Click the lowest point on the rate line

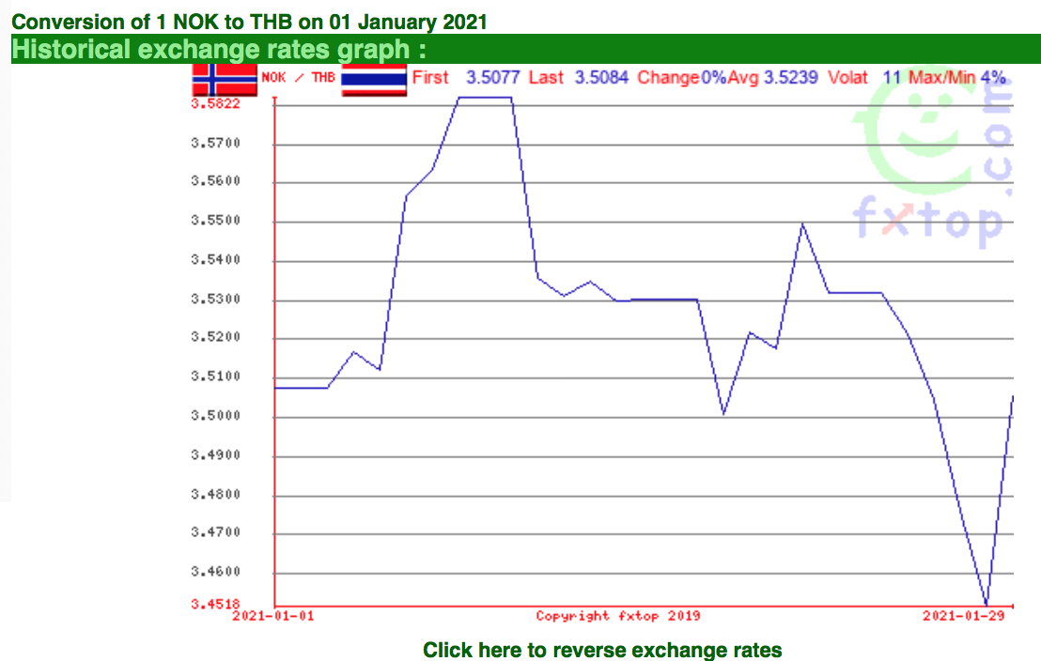pos(987,605)
